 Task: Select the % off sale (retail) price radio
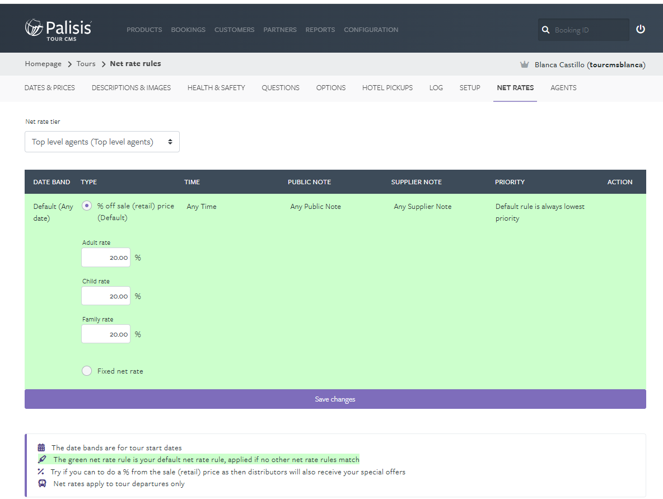click(87, 206)
